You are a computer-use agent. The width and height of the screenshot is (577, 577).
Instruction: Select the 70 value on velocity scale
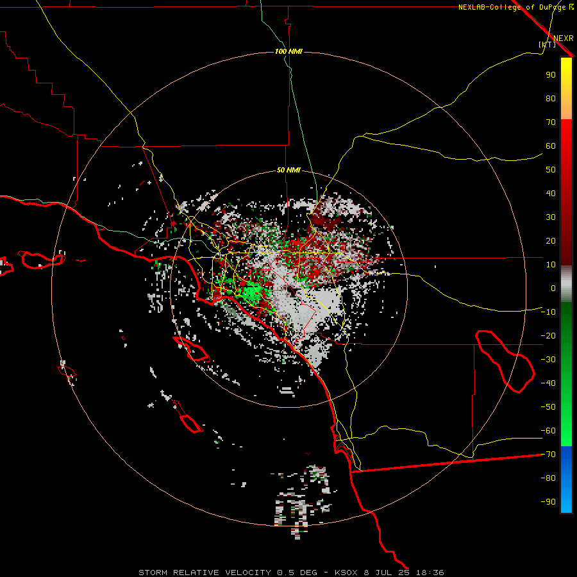[551, 122]
